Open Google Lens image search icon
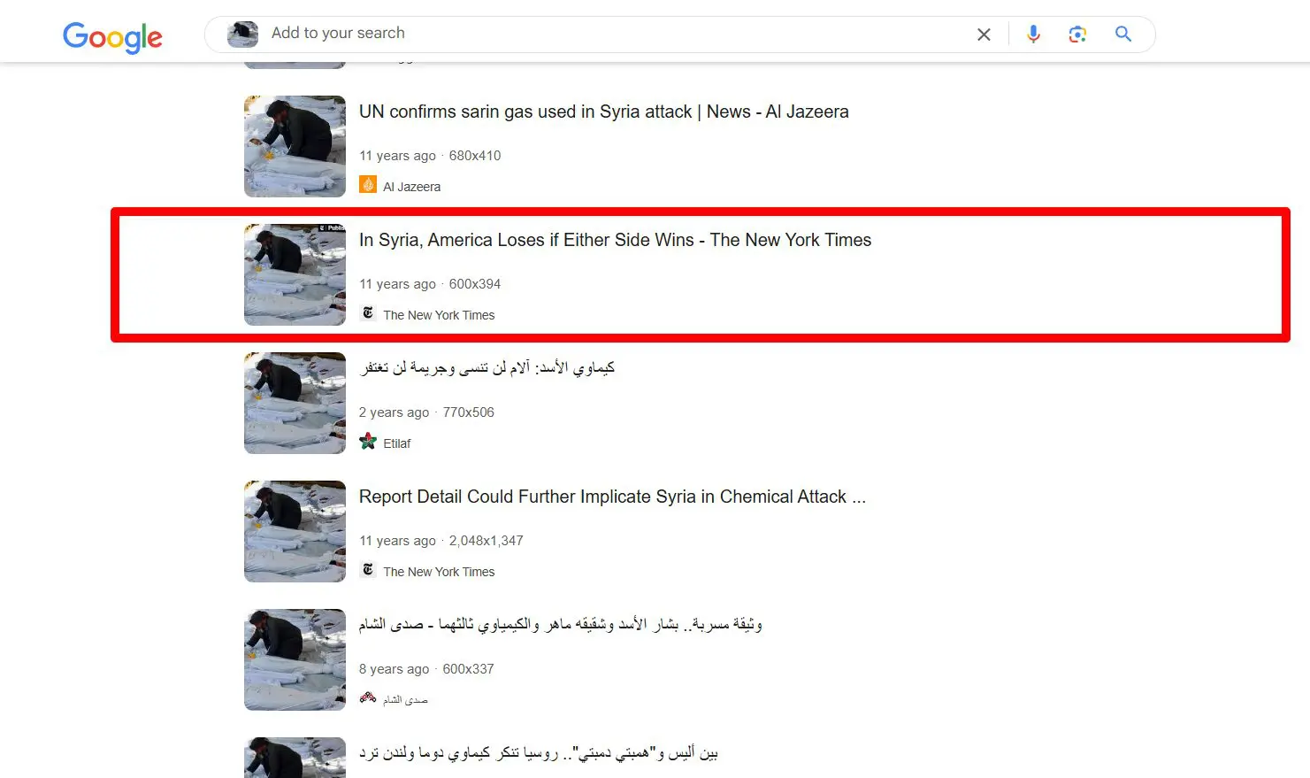Image resolution: width=1310 pixels, height=778 pixels. tap(1077, 34)
